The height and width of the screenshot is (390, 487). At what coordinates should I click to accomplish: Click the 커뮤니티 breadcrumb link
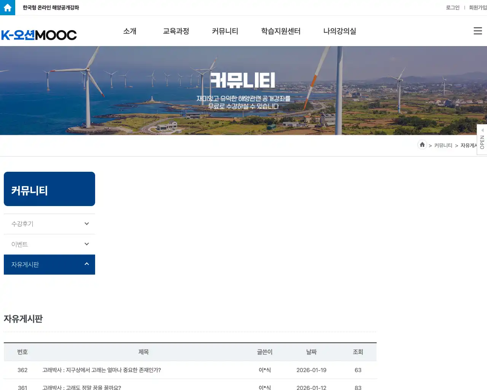443,145
